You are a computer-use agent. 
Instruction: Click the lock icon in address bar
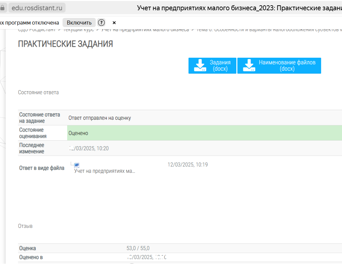[x=2, y=8]
